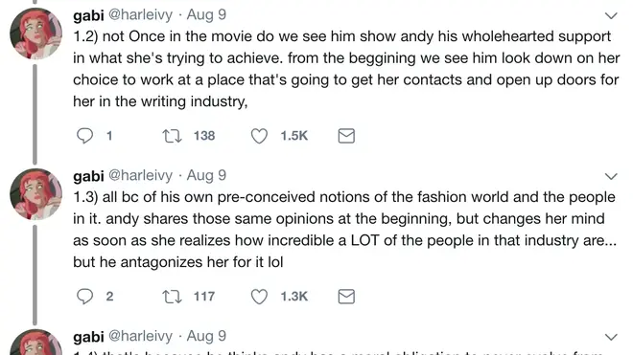
Task: Send the 1.2 tweet via direct message
Action: click(x=346, y=136)
